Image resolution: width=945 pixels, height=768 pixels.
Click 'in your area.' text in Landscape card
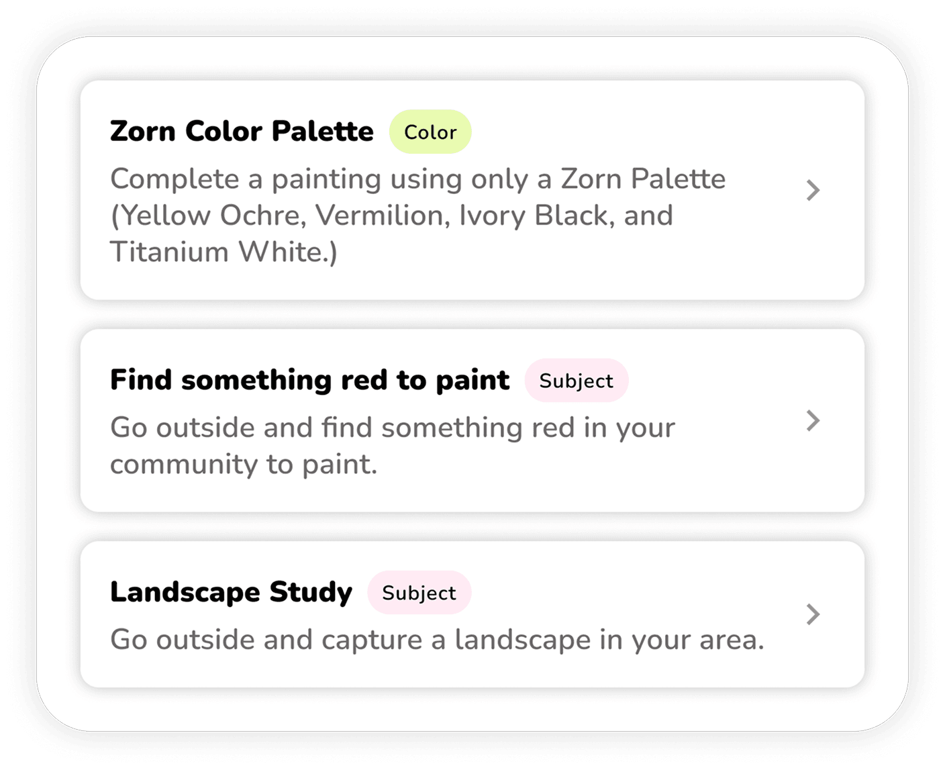pyautogui.click(x=682, y=640)
